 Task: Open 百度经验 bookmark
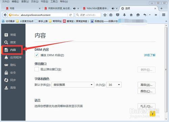[104, 21]
